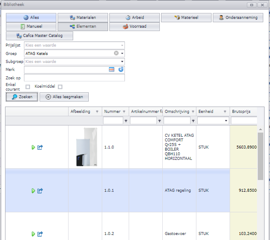270x240 pixels.
Task: Focus the Brutoprijs filter input
Action: 244,120
